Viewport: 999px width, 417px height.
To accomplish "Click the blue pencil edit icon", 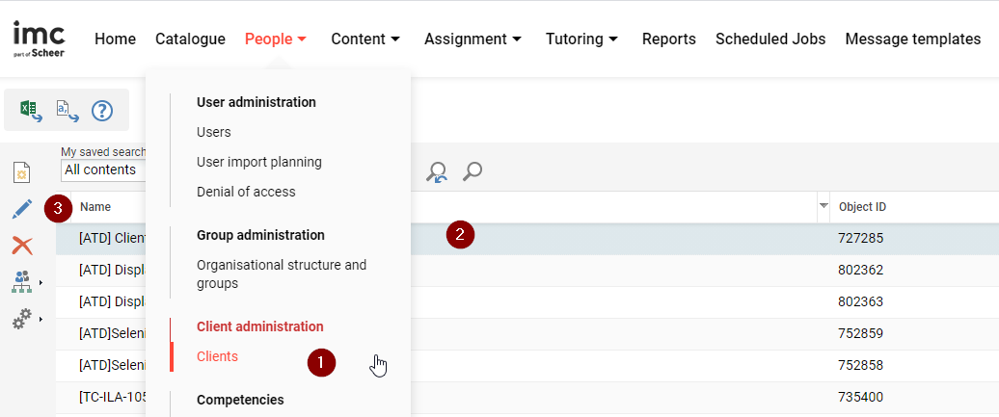I will [22, 209].
